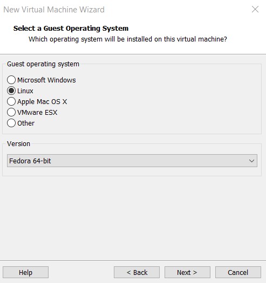Click the Fedora 64-bit text in version list
Viewport: 266px width, 283px height.
30,161
